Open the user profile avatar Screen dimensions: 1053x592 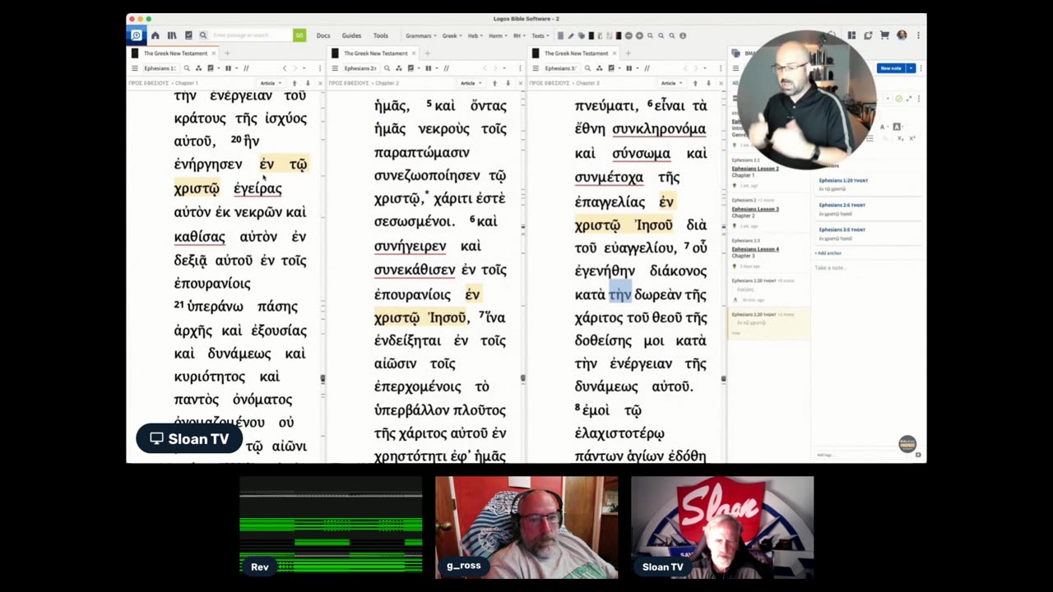pos(902,35)
